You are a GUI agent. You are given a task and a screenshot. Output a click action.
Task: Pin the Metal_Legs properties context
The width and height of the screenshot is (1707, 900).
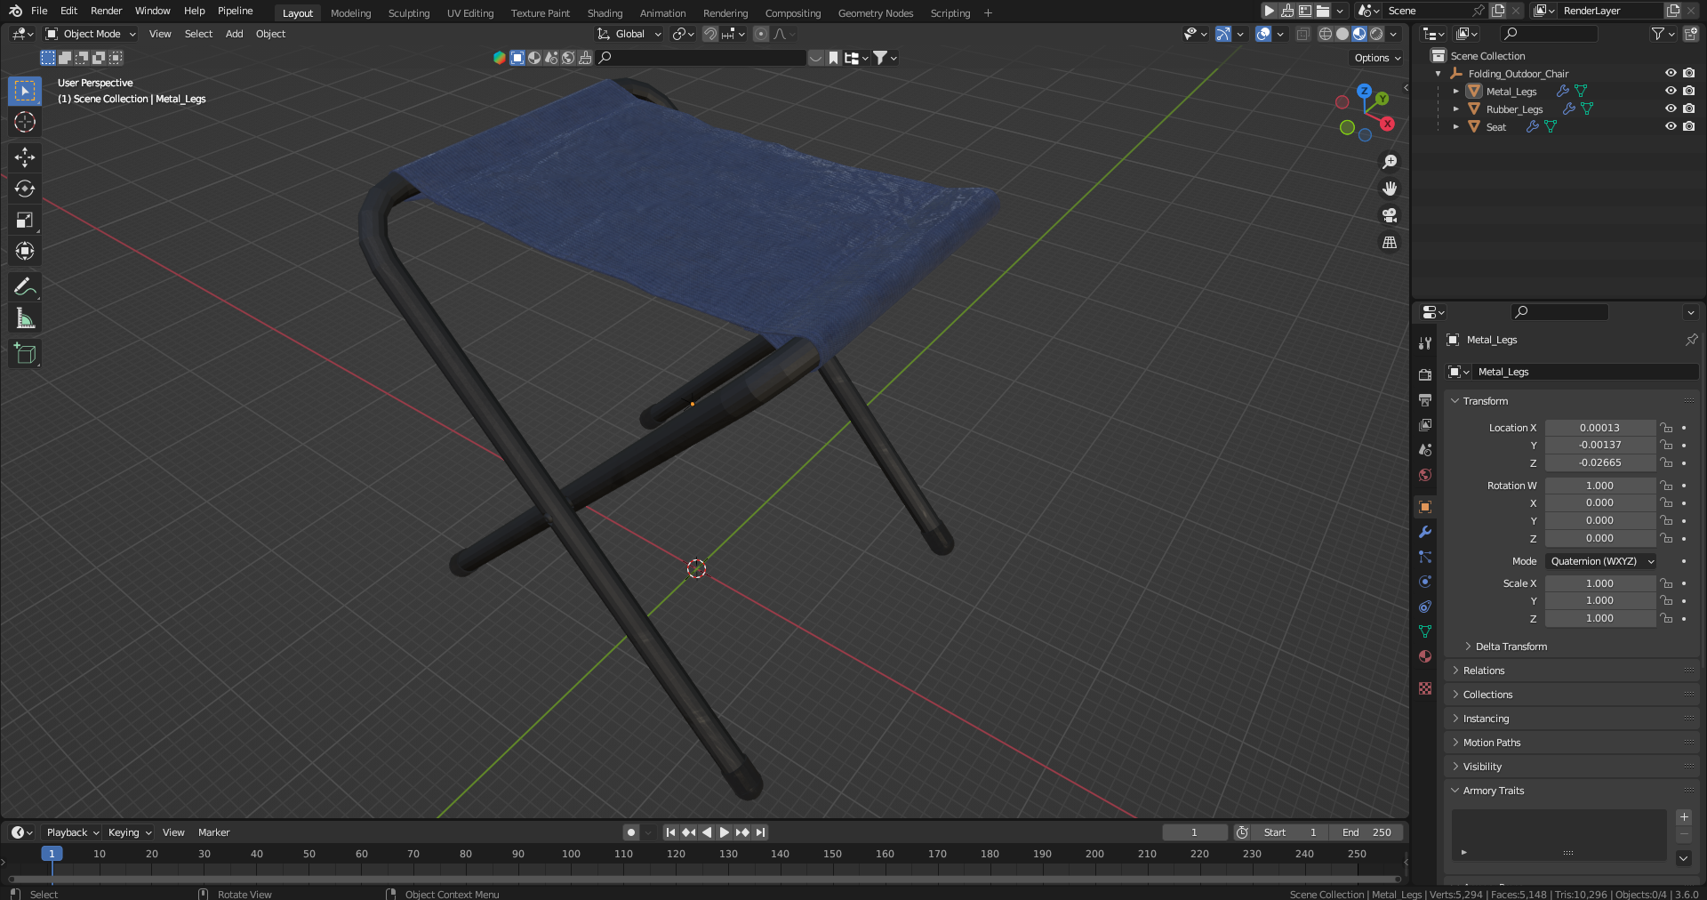pyautogui.click(x=1691, y=340)
